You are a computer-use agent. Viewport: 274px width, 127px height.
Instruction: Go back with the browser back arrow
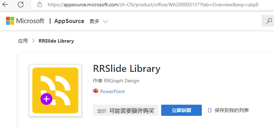click(x=5, y=5)
